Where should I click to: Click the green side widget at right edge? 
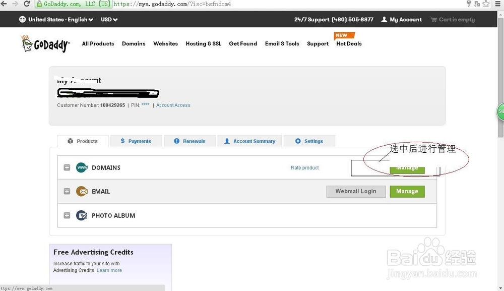coord(500,111)
